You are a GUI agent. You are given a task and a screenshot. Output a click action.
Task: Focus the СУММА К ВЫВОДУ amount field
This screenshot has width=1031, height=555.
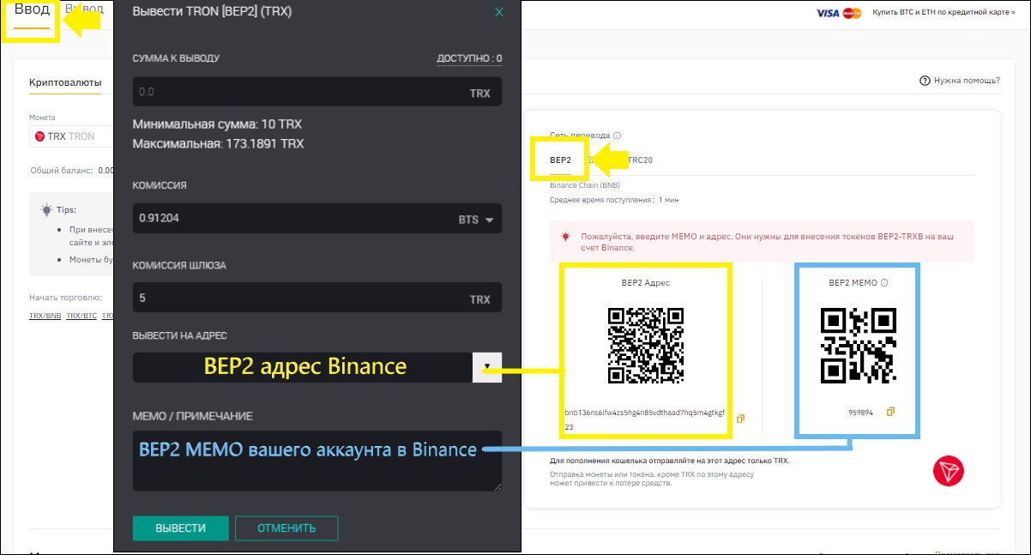[317, 92]
